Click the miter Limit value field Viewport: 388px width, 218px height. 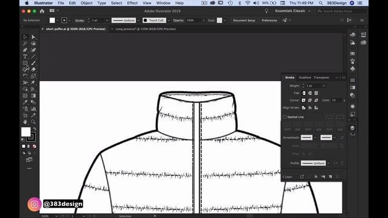tap(336, 100)
